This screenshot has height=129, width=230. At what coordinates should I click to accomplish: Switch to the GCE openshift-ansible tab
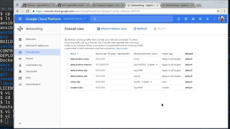(x=73, y=5)
